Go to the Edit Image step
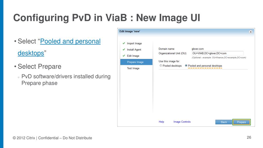 tap(133, 56)
